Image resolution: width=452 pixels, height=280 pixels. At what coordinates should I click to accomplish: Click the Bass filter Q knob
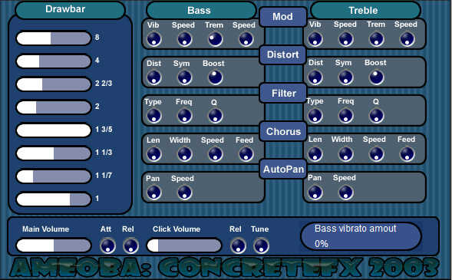pyautogui.click(x=216, y=116)
